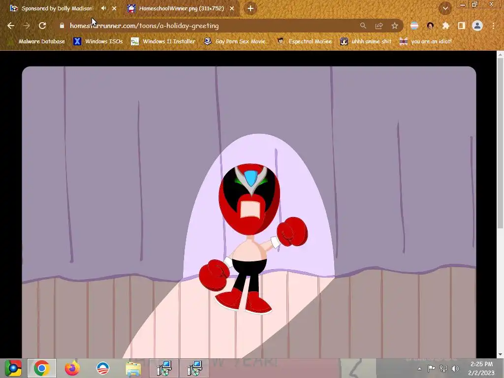The height and width of the screenshot is (378, 504).
Task: Open the zoom magnifier in address bar
Action: pos(363,26)
